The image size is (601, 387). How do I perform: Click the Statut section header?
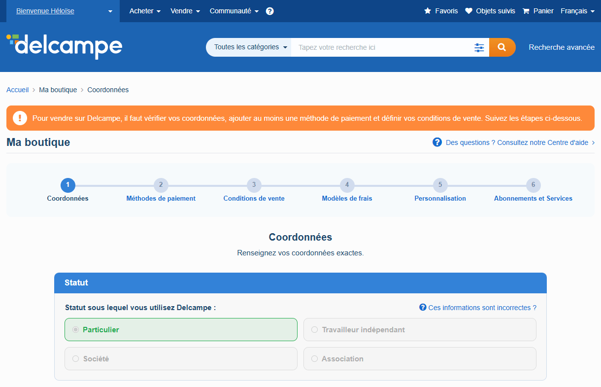click(300, 283)
